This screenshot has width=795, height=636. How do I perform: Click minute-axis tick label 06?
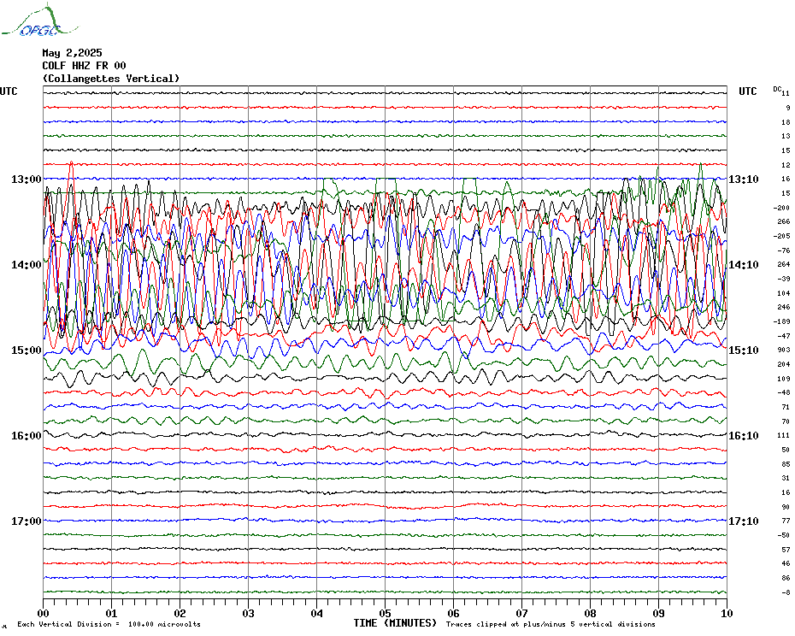454,614
